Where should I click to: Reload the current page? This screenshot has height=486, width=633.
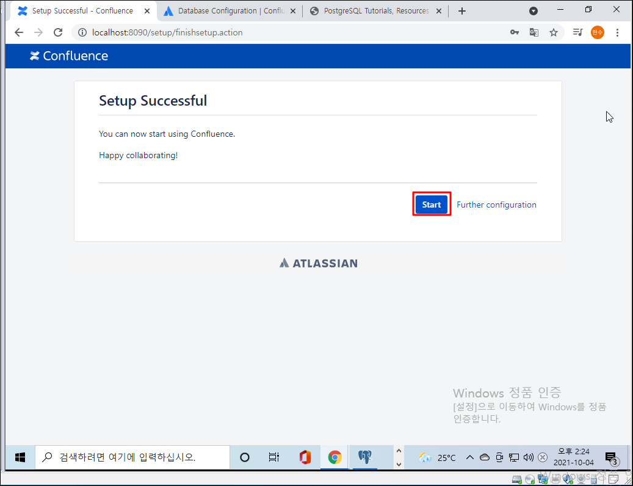tap(58, 32)
